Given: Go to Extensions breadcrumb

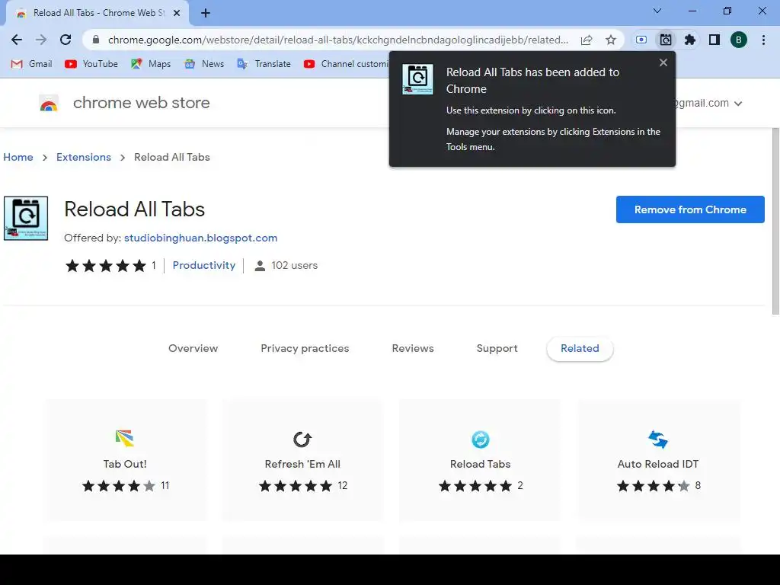Looking at the screenshot, I should (x=84, y=157).
